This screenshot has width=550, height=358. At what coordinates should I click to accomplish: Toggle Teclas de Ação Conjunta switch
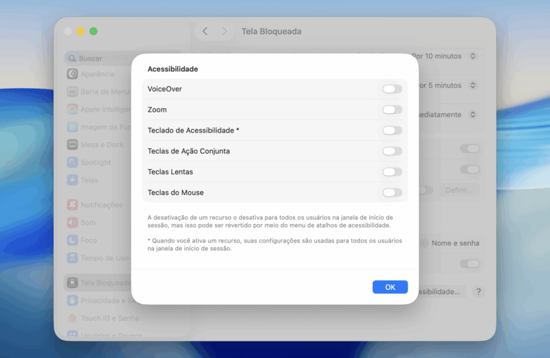392,151
